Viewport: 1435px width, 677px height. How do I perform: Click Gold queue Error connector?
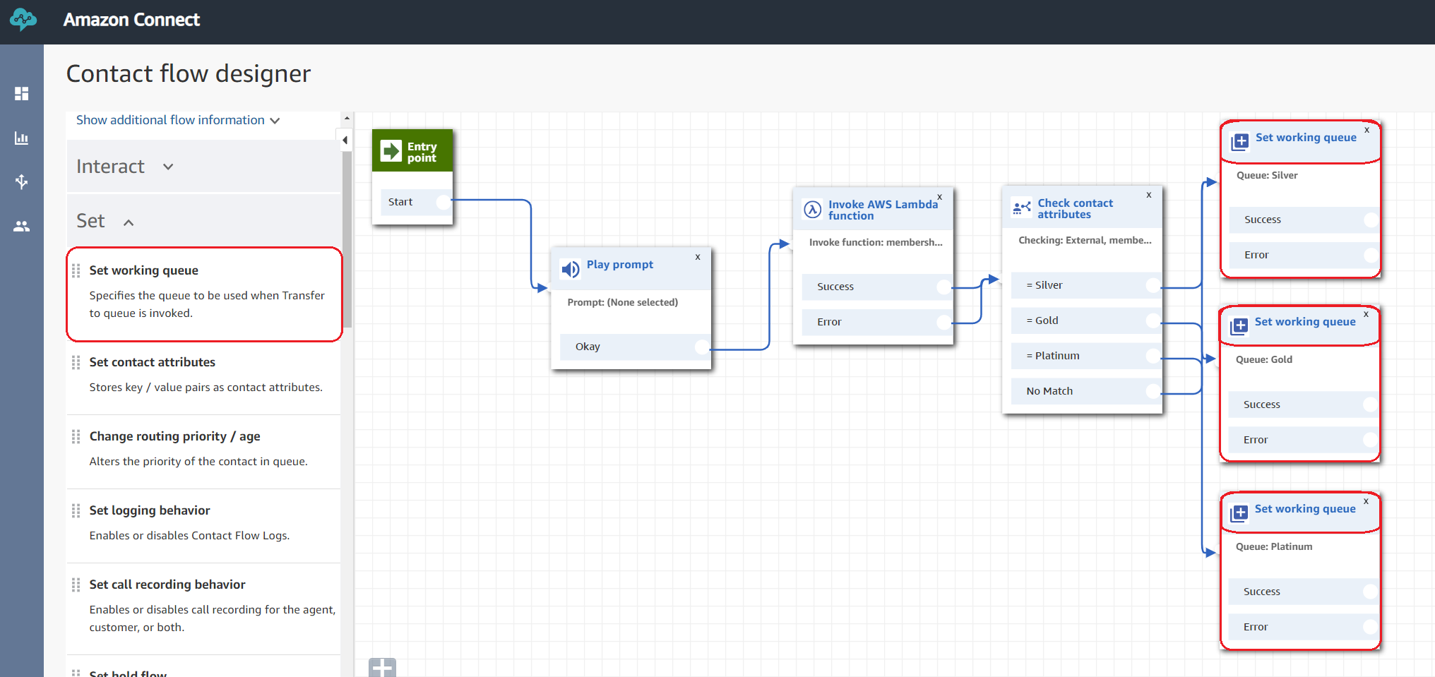[x=1371, y=441]
